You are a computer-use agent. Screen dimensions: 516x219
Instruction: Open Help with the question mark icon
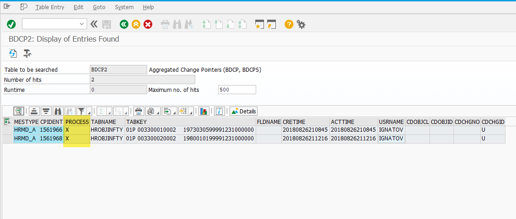(289, 24)
